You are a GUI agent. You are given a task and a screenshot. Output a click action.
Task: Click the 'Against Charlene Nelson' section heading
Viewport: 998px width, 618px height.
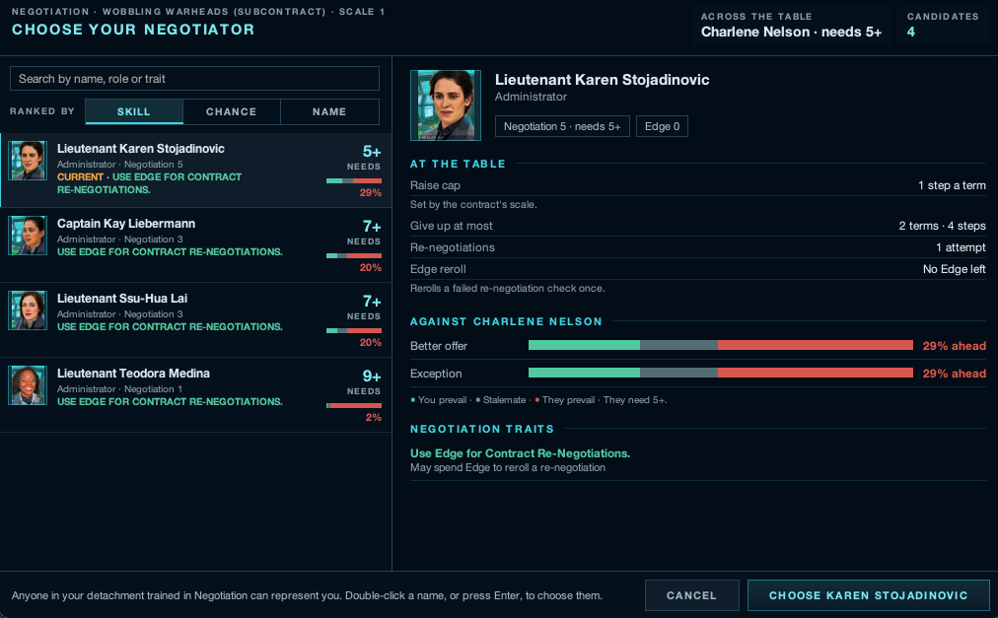(506, 321)
